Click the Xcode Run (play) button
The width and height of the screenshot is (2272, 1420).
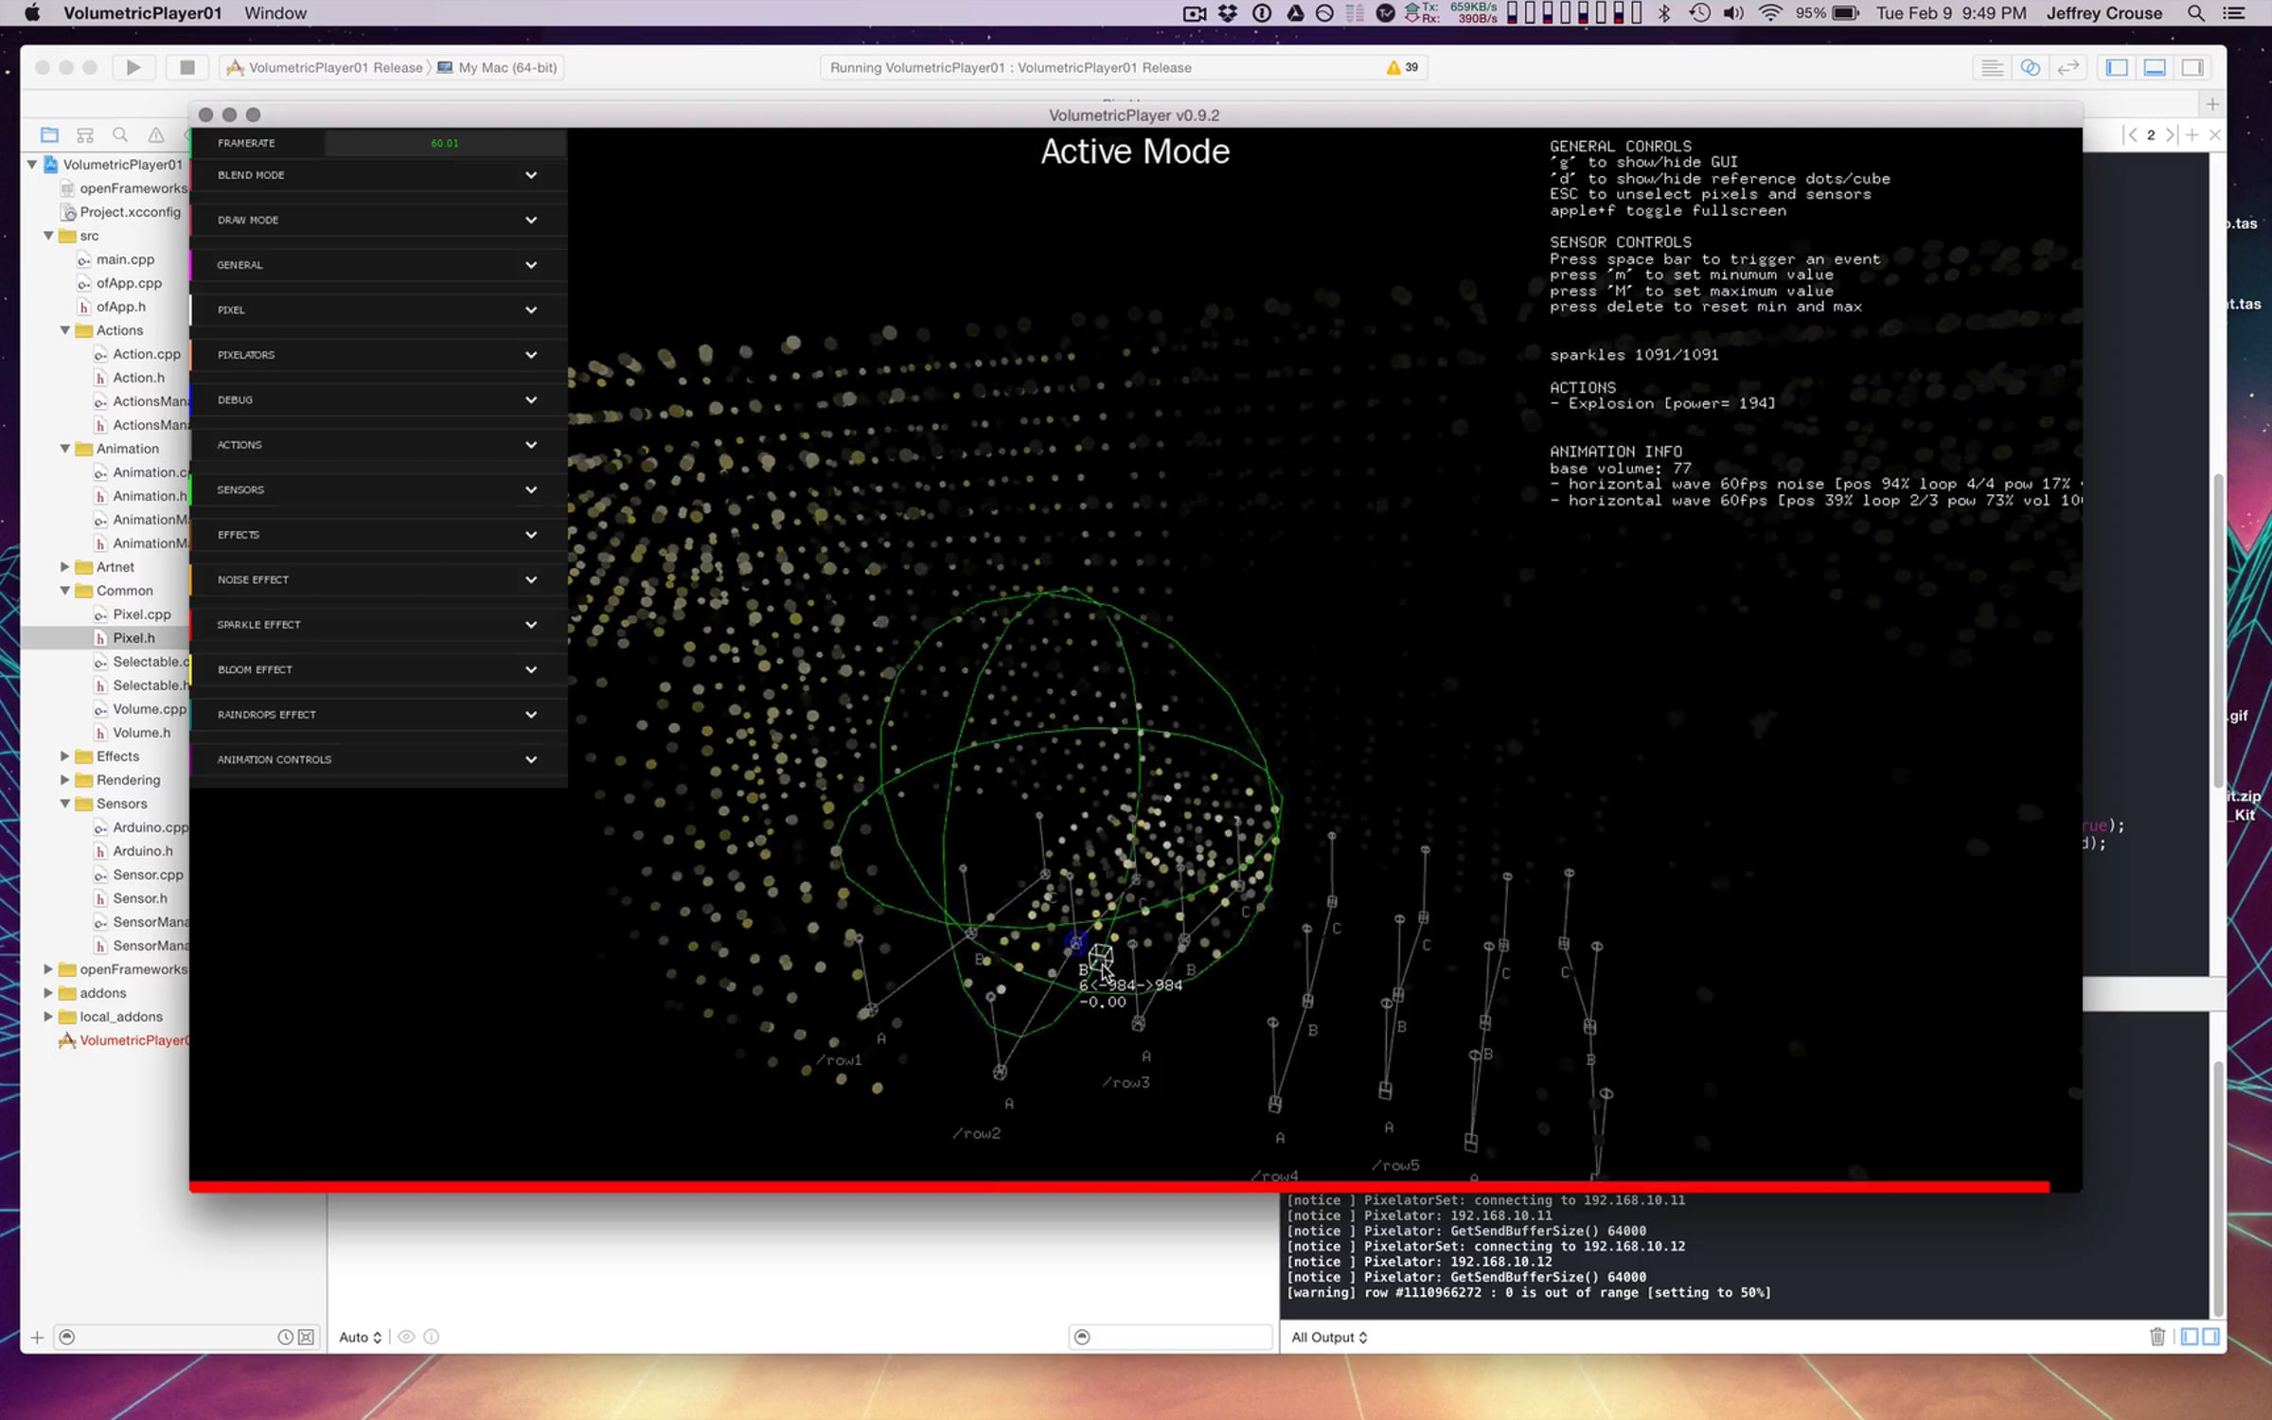click(133, 67)
